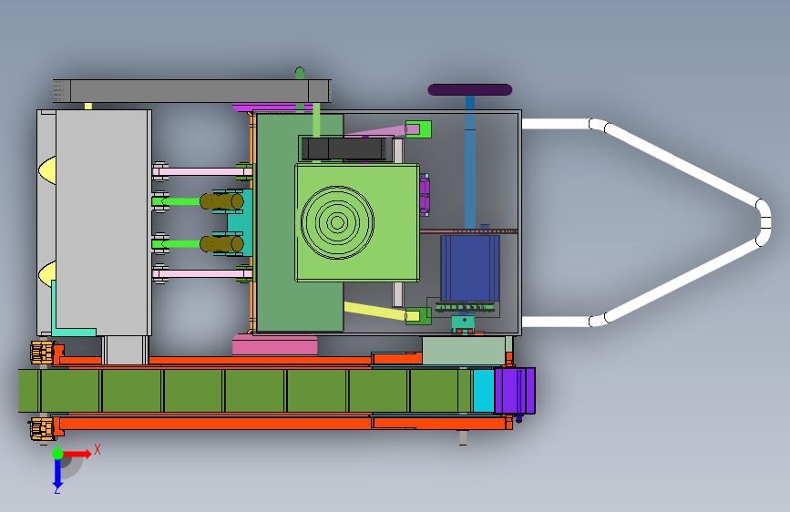Select the upper yellow semicircle on gray box

click(47, 169)
